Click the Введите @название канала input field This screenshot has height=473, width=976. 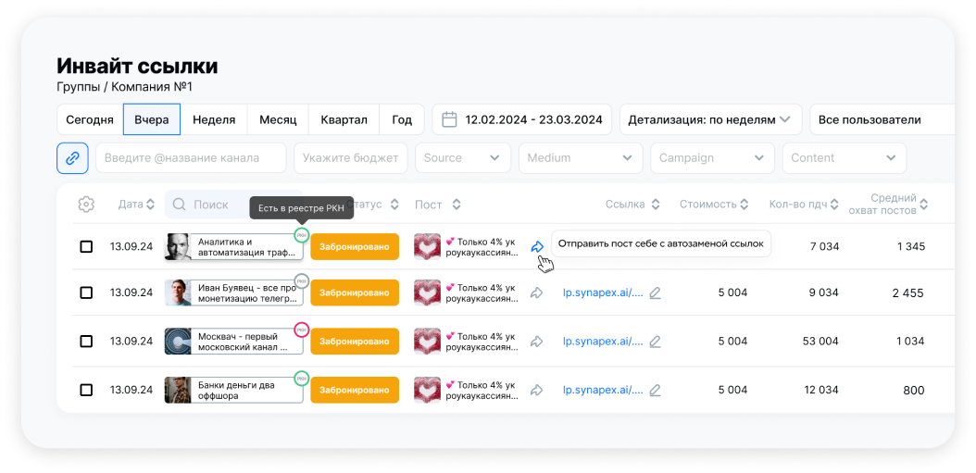point(191,157)
